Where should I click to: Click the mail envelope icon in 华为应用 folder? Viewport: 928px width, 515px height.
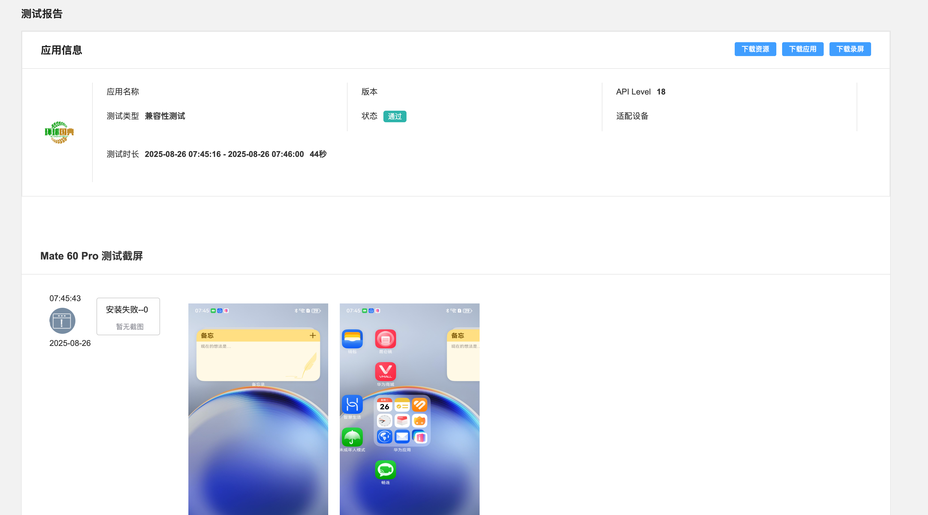click(402, 436)
